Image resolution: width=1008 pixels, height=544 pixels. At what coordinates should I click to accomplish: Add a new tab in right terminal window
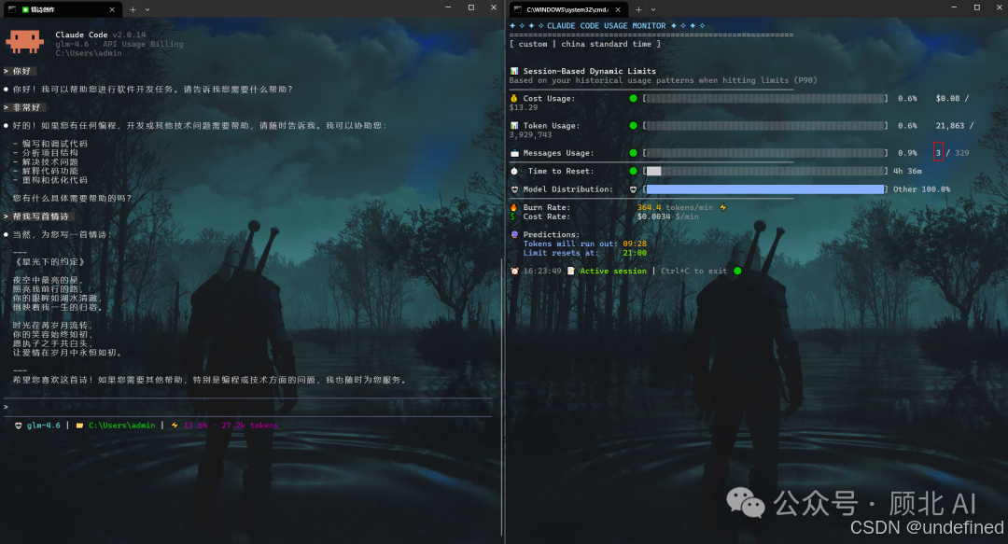(x=638, y=9)
